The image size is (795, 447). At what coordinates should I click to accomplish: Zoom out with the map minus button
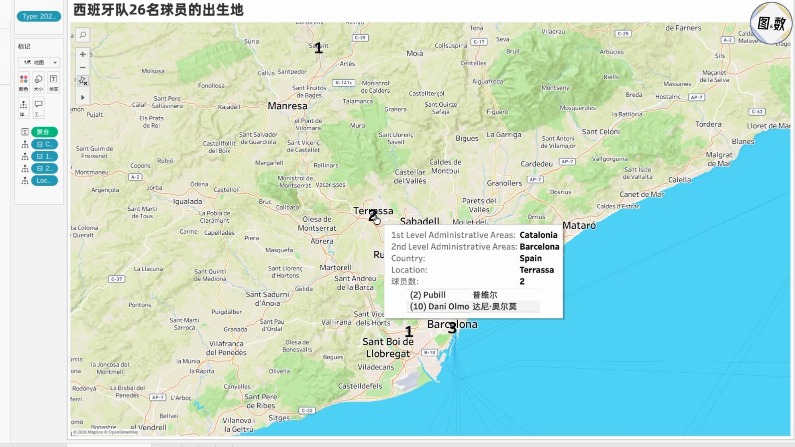click(83, 67)
